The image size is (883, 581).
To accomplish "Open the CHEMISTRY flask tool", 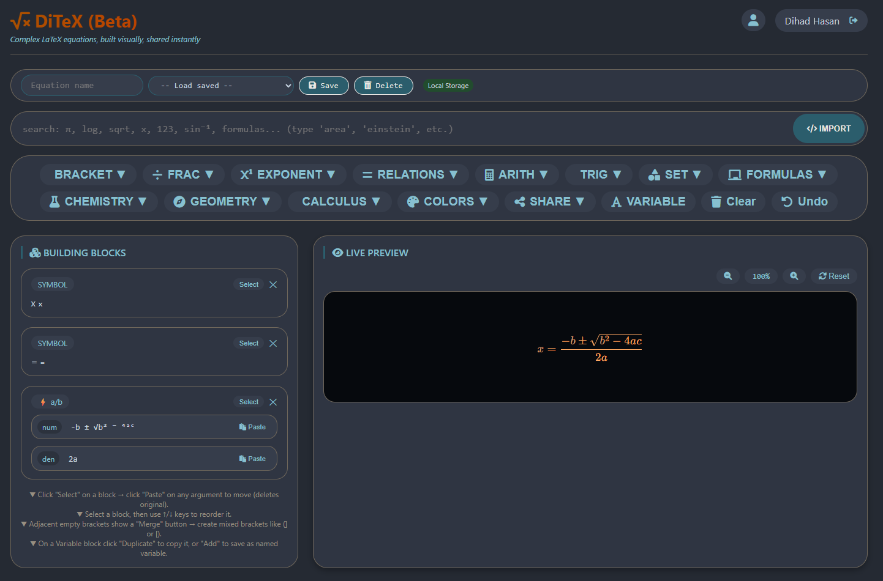I will 98,201.
